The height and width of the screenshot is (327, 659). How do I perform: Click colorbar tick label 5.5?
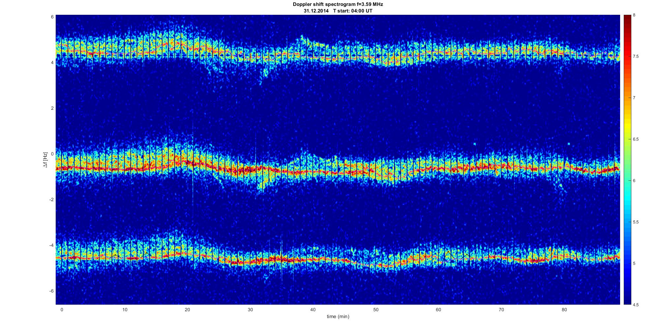pyautogui.click(x=636, y=222)
